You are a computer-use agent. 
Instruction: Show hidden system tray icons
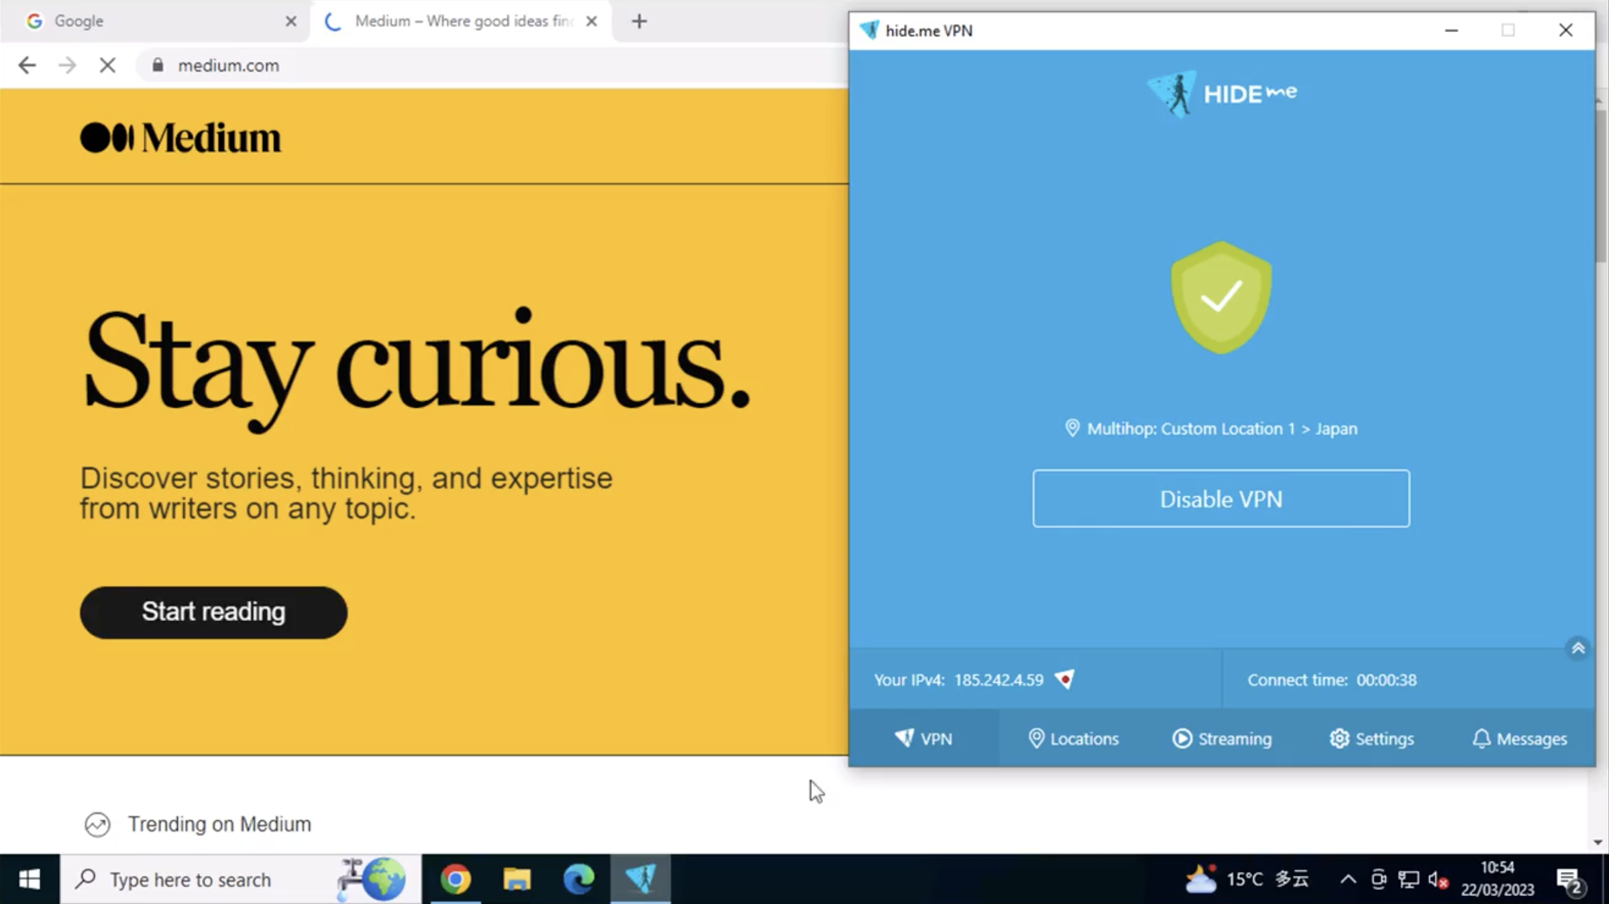point(1347,879)
